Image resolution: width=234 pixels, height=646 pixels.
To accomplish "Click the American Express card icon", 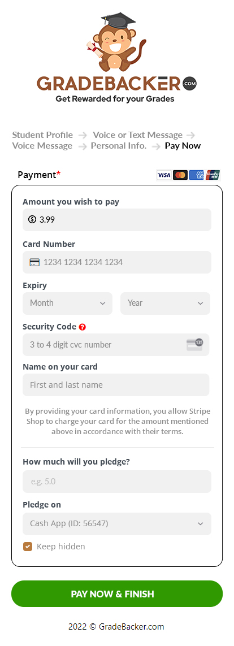I will tap(197, 175).
